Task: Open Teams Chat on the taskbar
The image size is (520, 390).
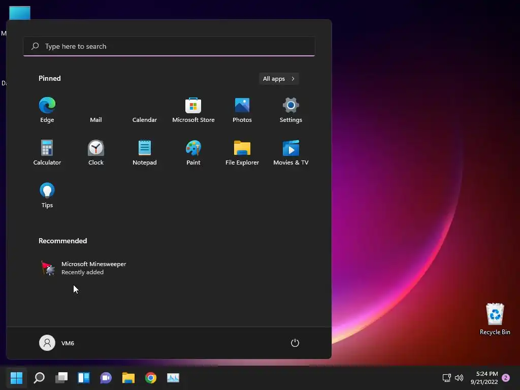Action: coord(106,378)
